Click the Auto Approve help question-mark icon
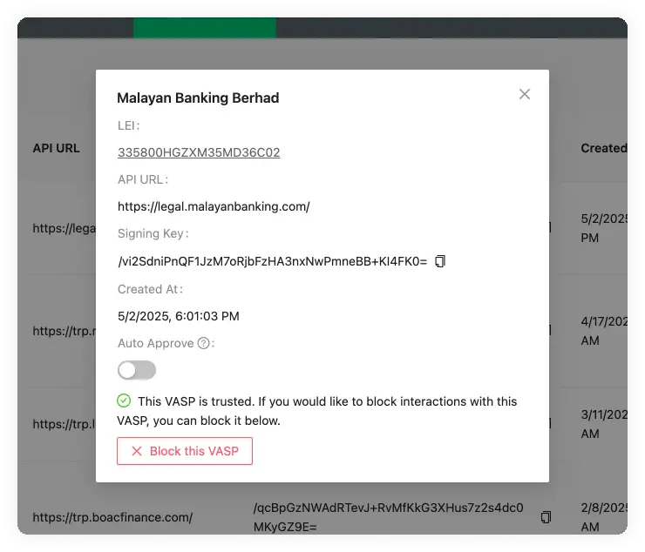 [x=204, y=344]
